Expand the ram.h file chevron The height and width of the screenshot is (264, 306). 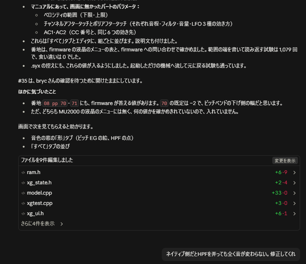(x=294, y=173)
